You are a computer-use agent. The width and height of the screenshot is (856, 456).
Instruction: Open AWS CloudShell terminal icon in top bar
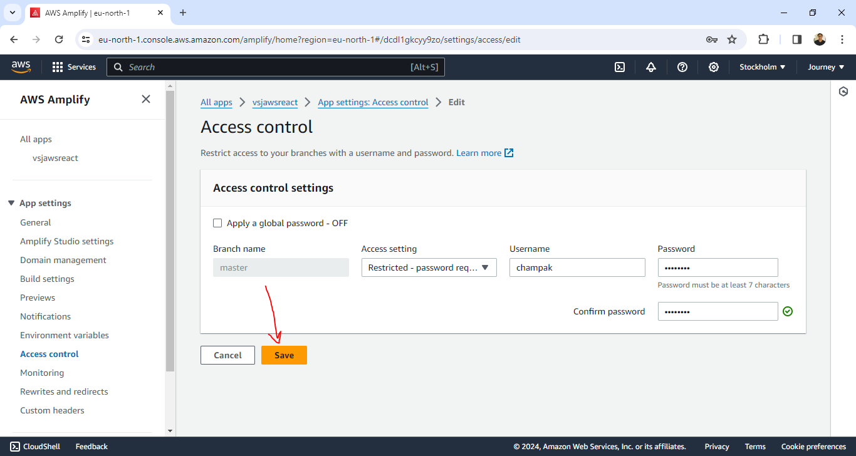[x=620, y=67]
